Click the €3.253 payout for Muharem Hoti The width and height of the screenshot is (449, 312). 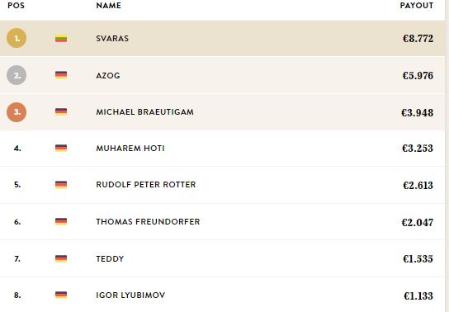point(418,149)
